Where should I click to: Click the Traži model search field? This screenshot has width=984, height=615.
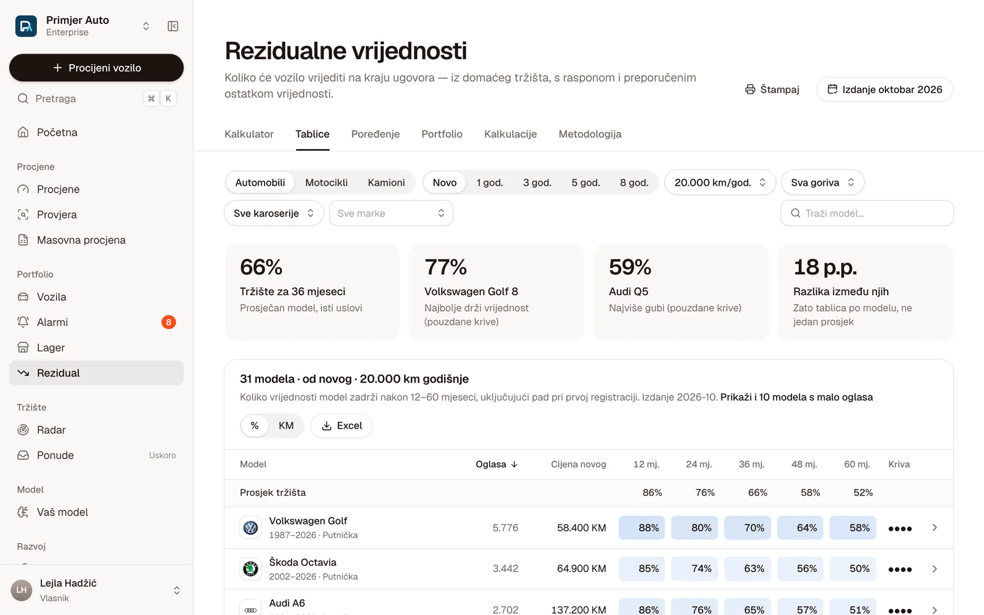tap(867, 213)
